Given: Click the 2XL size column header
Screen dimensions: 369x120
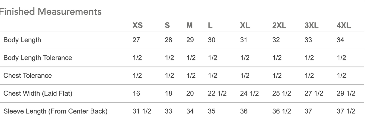Looking at the screenshot, I should (x=279, y=26).
